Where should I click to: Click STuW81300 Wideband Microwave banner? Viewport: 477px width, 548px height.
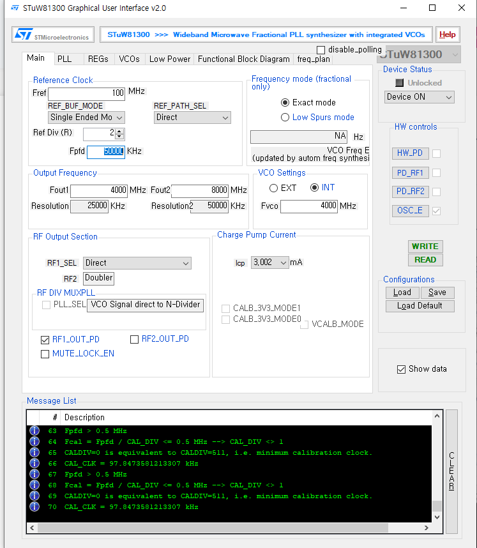coord(266,34)
